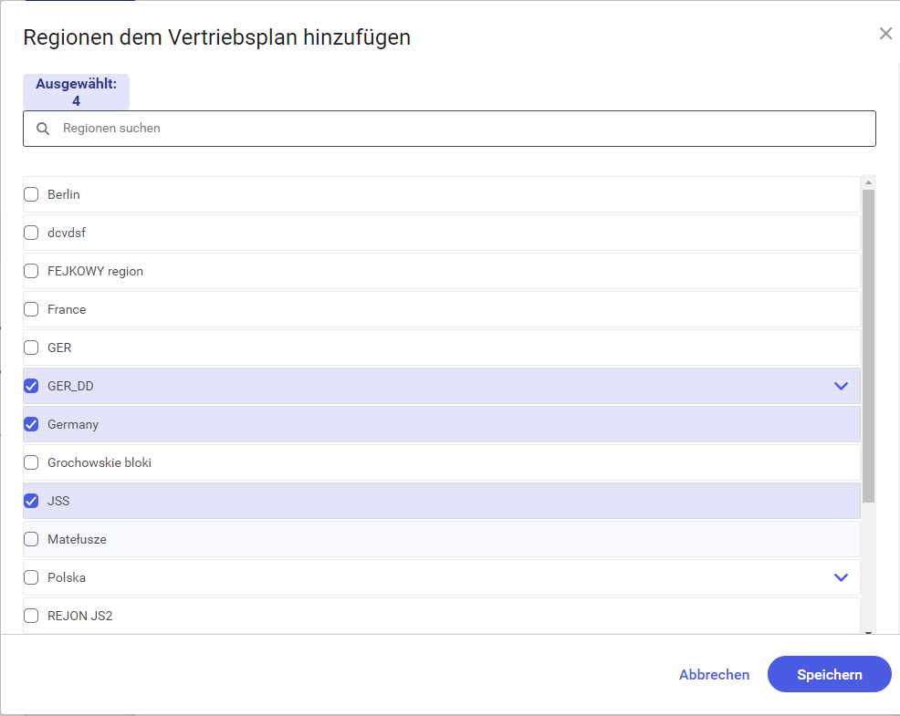900x716 pixels.
Task: Click the search magnifier icon
Action: coord(43,129)
